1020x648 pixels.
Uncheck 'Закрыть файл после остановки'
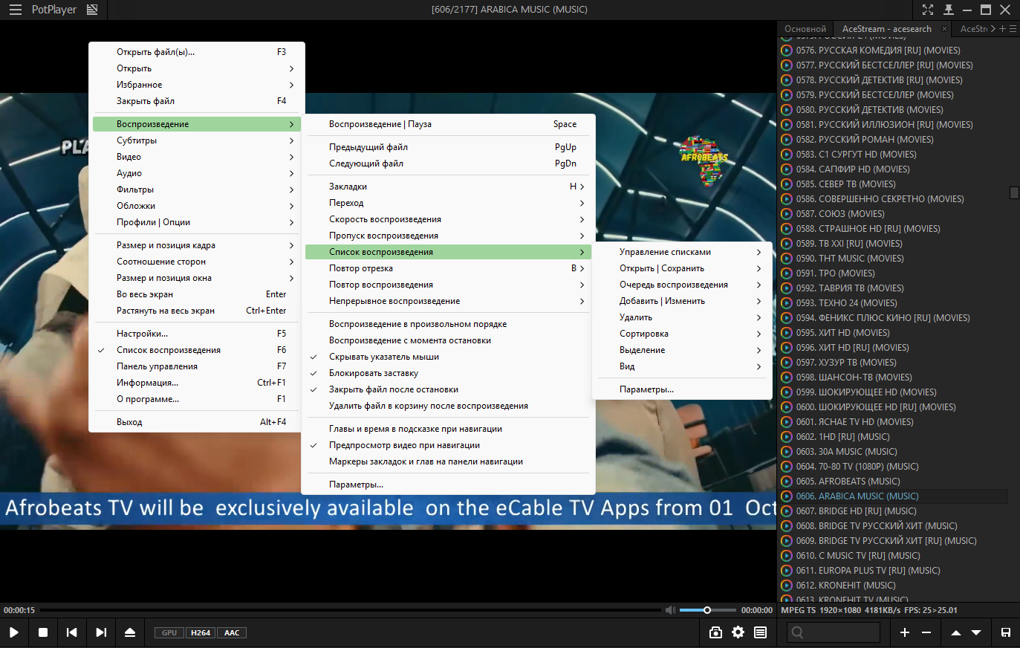394,389
